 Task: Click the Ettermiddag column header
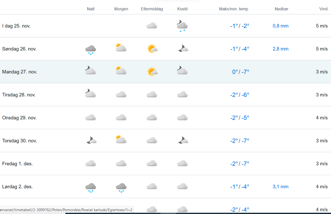[x=152, y=9]
